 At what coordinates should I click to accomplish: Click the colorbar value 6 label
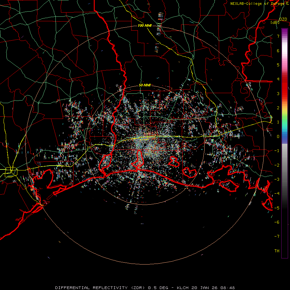tap(278, 51)
